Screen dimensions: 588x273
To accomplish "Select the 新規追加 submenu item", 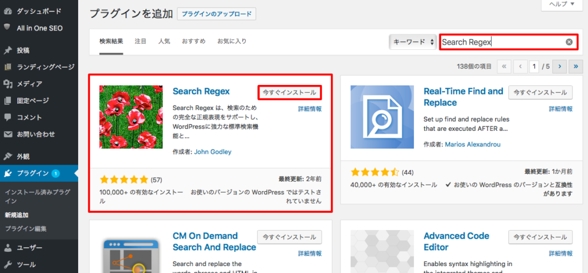I will pos(17,215).
